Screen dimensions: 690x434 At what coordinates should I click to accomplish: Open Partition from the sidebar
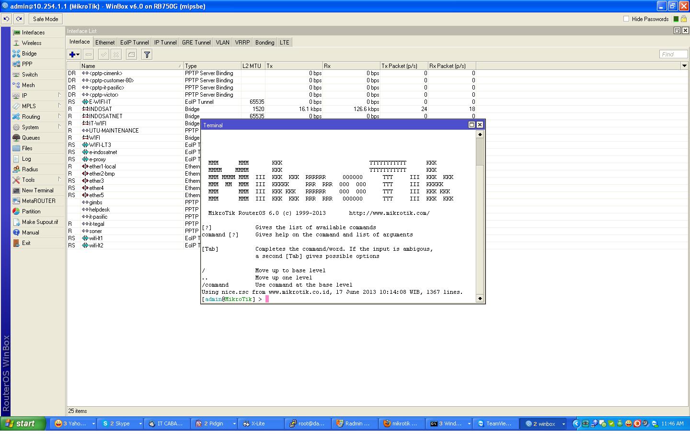coord(38,211)
